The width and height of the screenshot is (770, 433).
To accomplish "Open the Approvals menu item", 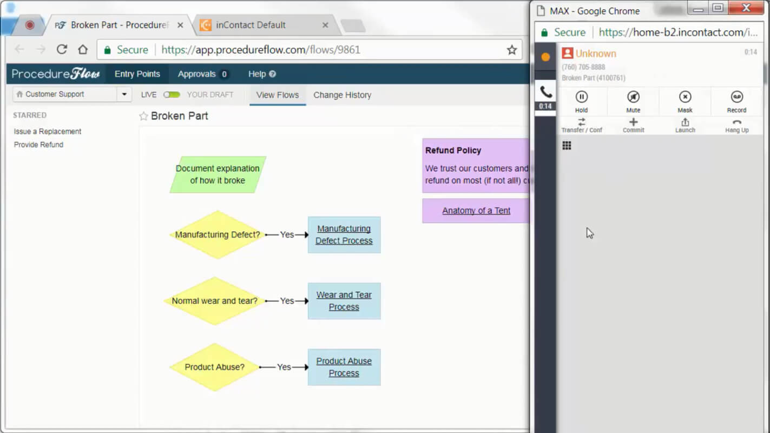I will pyautogui.click(x=203, y=74).
